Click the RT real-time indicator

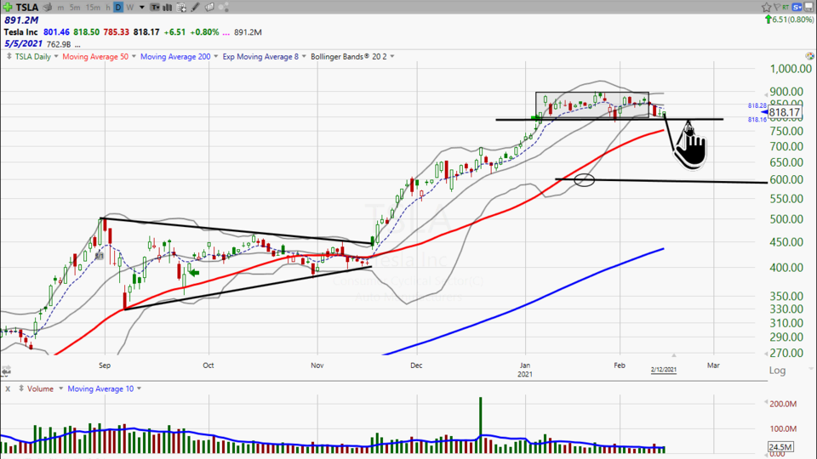tap(786, 7)
